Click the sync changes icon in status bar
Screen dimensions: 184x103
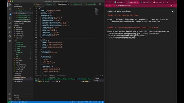20,102
